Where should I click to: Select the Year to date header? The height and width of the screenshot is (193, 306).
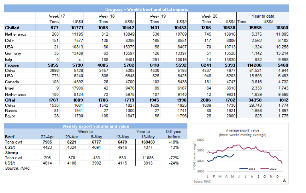pyautogui.click(x=262, y=16)
